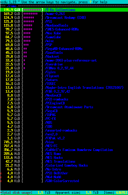
Task: Click the unsorted-romhacks directory
Action: point(61,130)
